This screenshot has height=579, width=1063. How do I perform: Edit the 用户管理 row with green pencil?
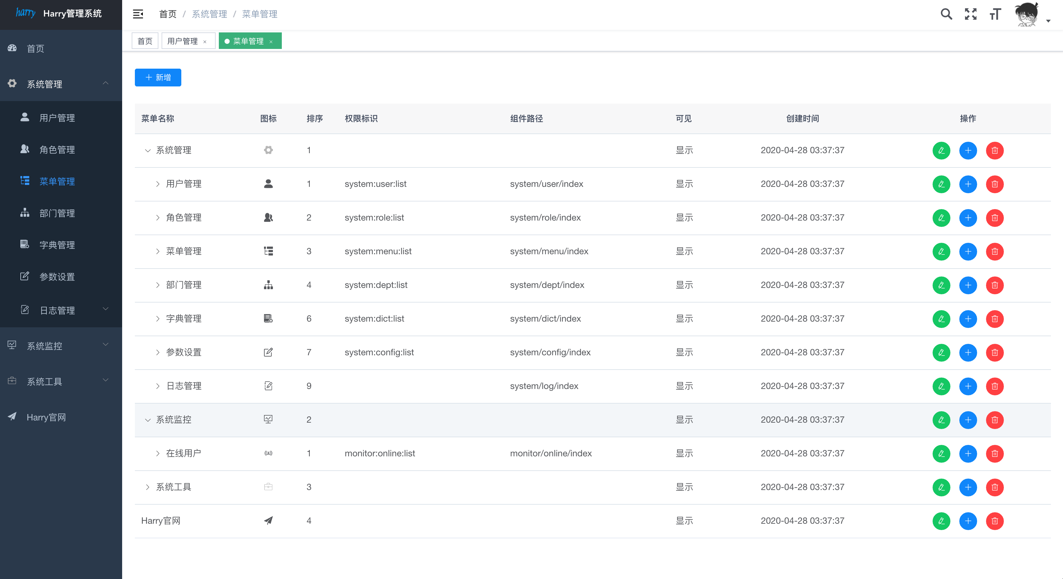[x=941, y=184]
